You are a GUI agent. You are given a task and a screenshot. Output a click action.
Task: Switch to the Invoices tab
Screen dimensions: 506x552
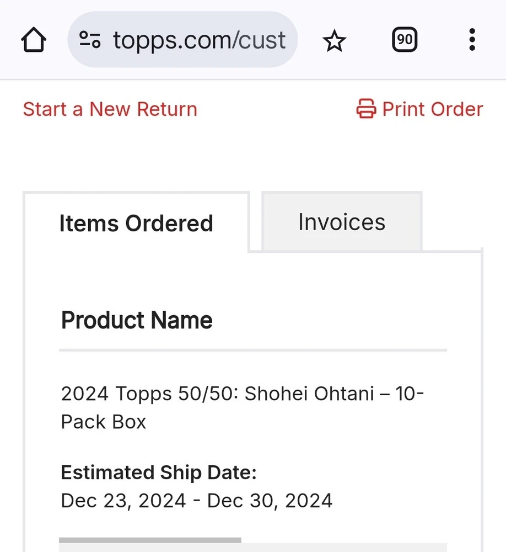[x=342, y=222]
